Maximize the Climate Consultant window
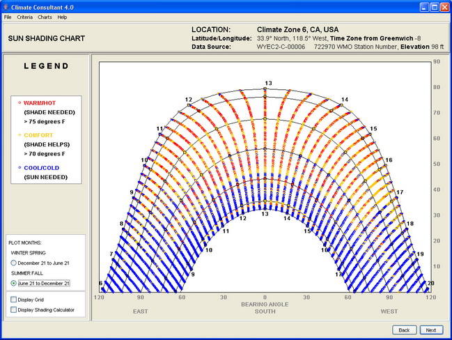Screen dimensions: 452x340 (x=435, y=7)
